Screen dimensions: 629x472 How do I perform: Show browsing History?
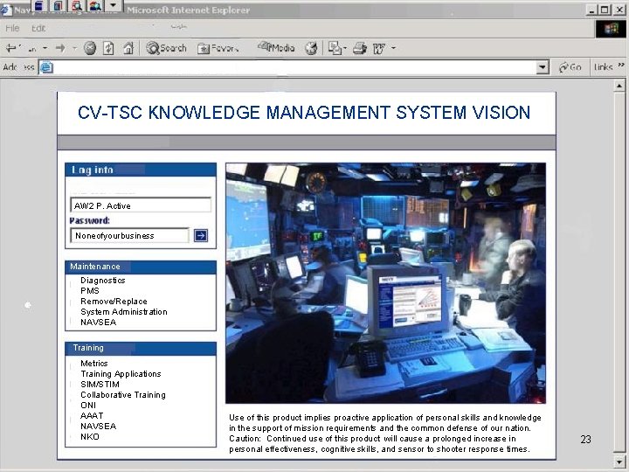pyautogui.click(x=311, y=49)
